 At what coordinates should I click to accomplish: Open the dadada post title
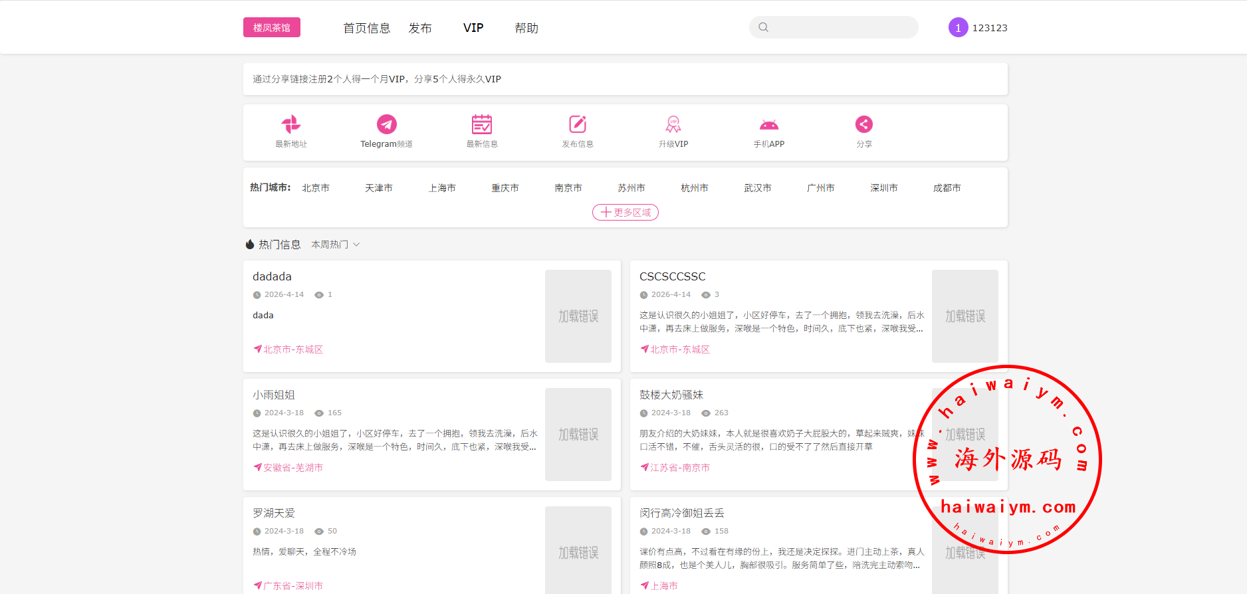click(x=272, y=276)
